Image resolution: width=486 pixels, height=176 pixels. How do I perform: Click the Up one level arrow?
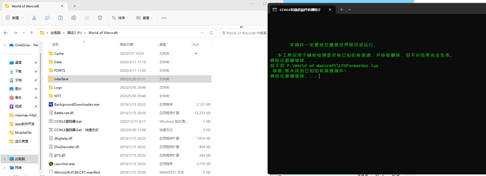click(32, 33)
